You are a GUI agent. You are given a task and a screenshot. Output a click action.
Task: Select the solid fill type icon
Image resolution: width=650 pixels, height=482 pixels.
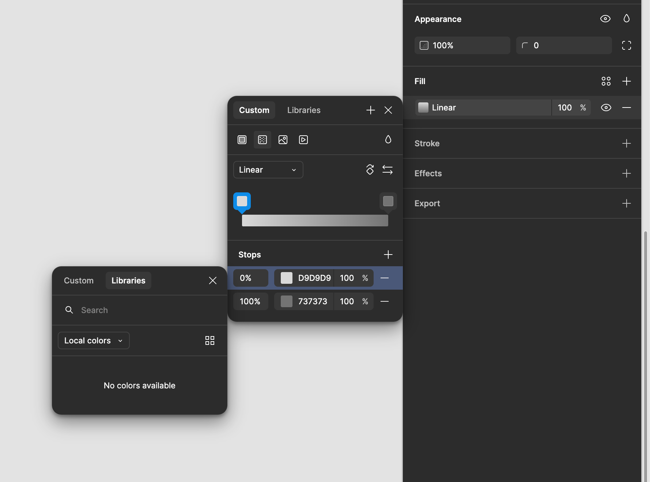tap(242, 140)
